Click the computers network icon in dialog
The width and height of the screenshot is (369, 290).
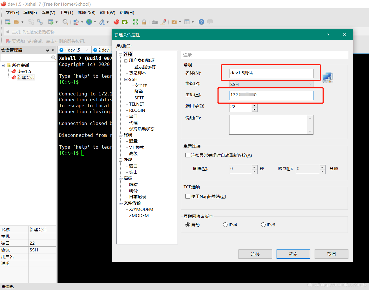328,77
